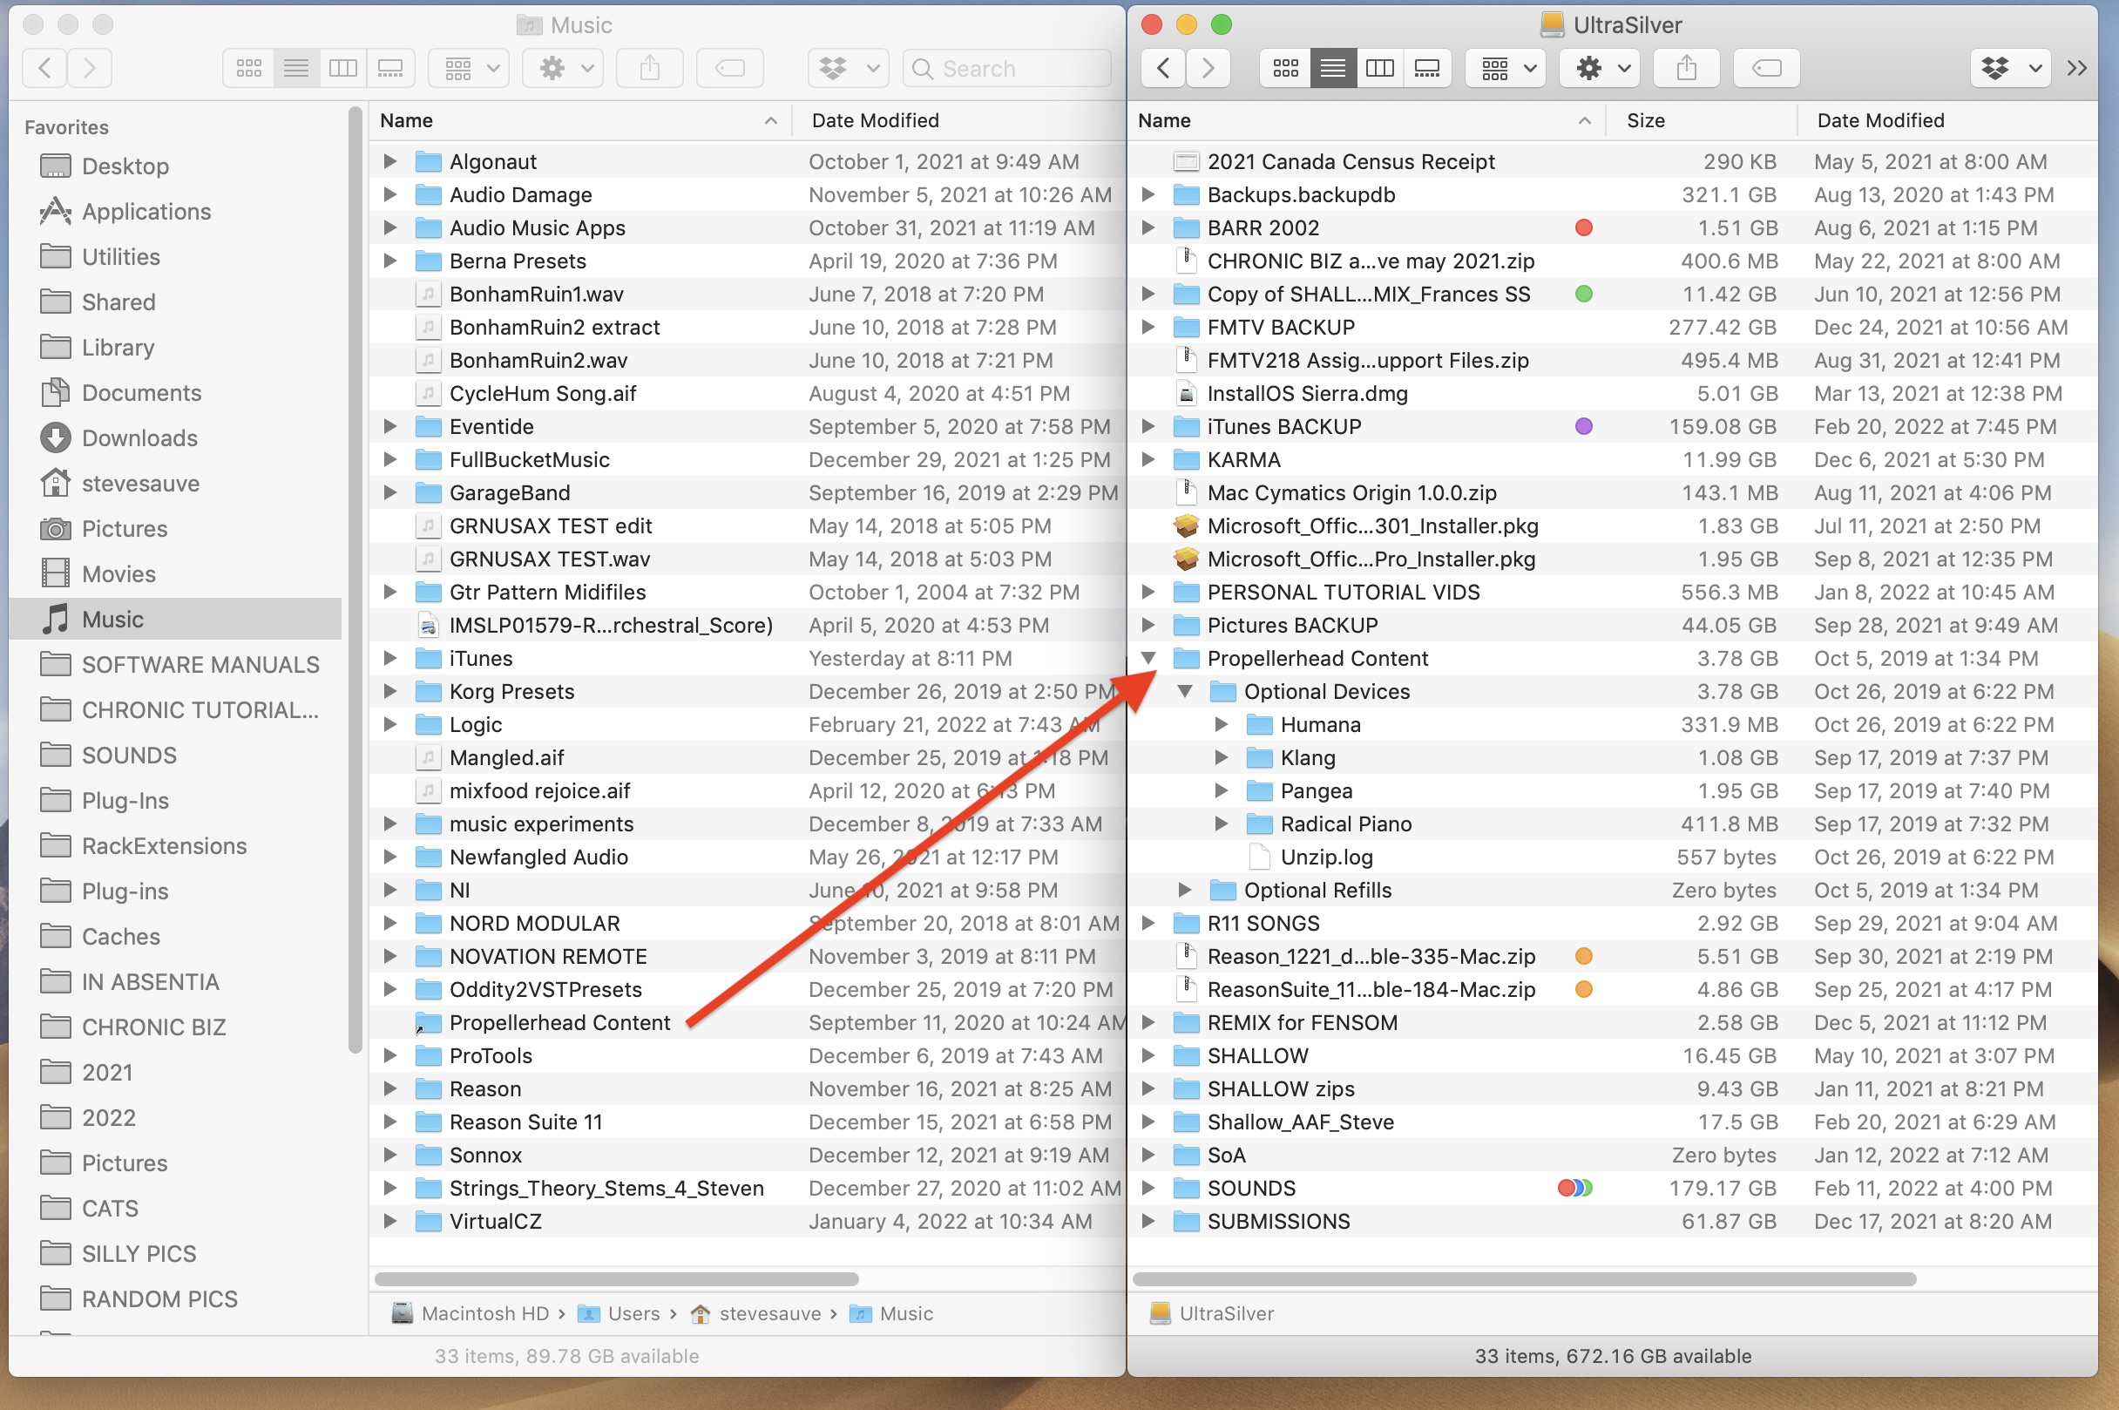Open Utilities in Favorites sidebar
Image resolution: width=2119 pixels, height=1410 pixels.
pos(120,257)
